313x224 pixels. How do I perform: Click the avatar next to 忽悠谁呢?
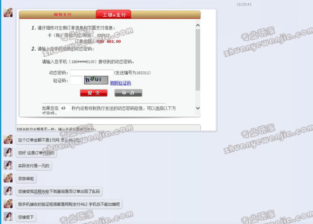(8, 178)
